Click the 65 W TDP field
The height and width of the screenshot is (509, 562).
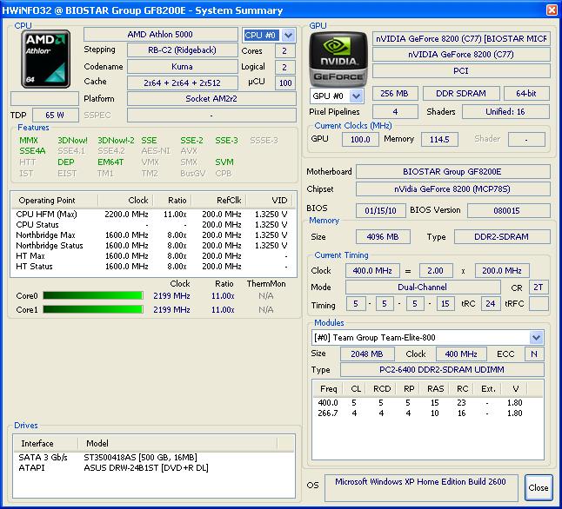55,115
